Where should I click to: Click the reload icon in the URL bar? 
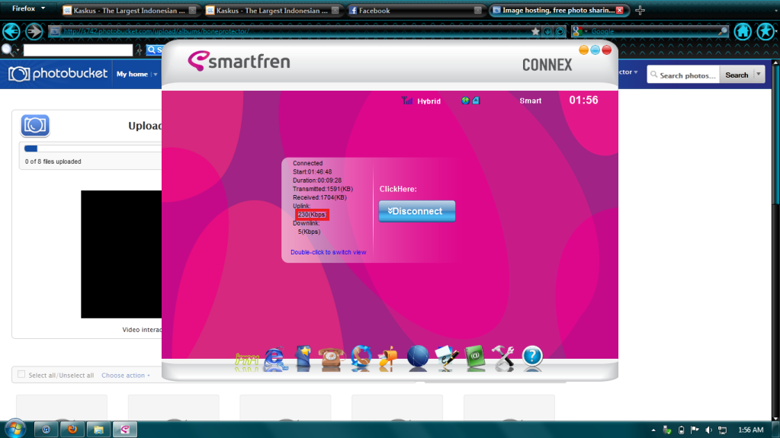click(560, 31)
